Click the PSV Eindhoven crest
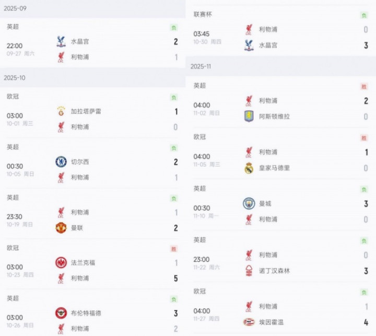Screen dimensions: 376x336 [x=249, y=322]
